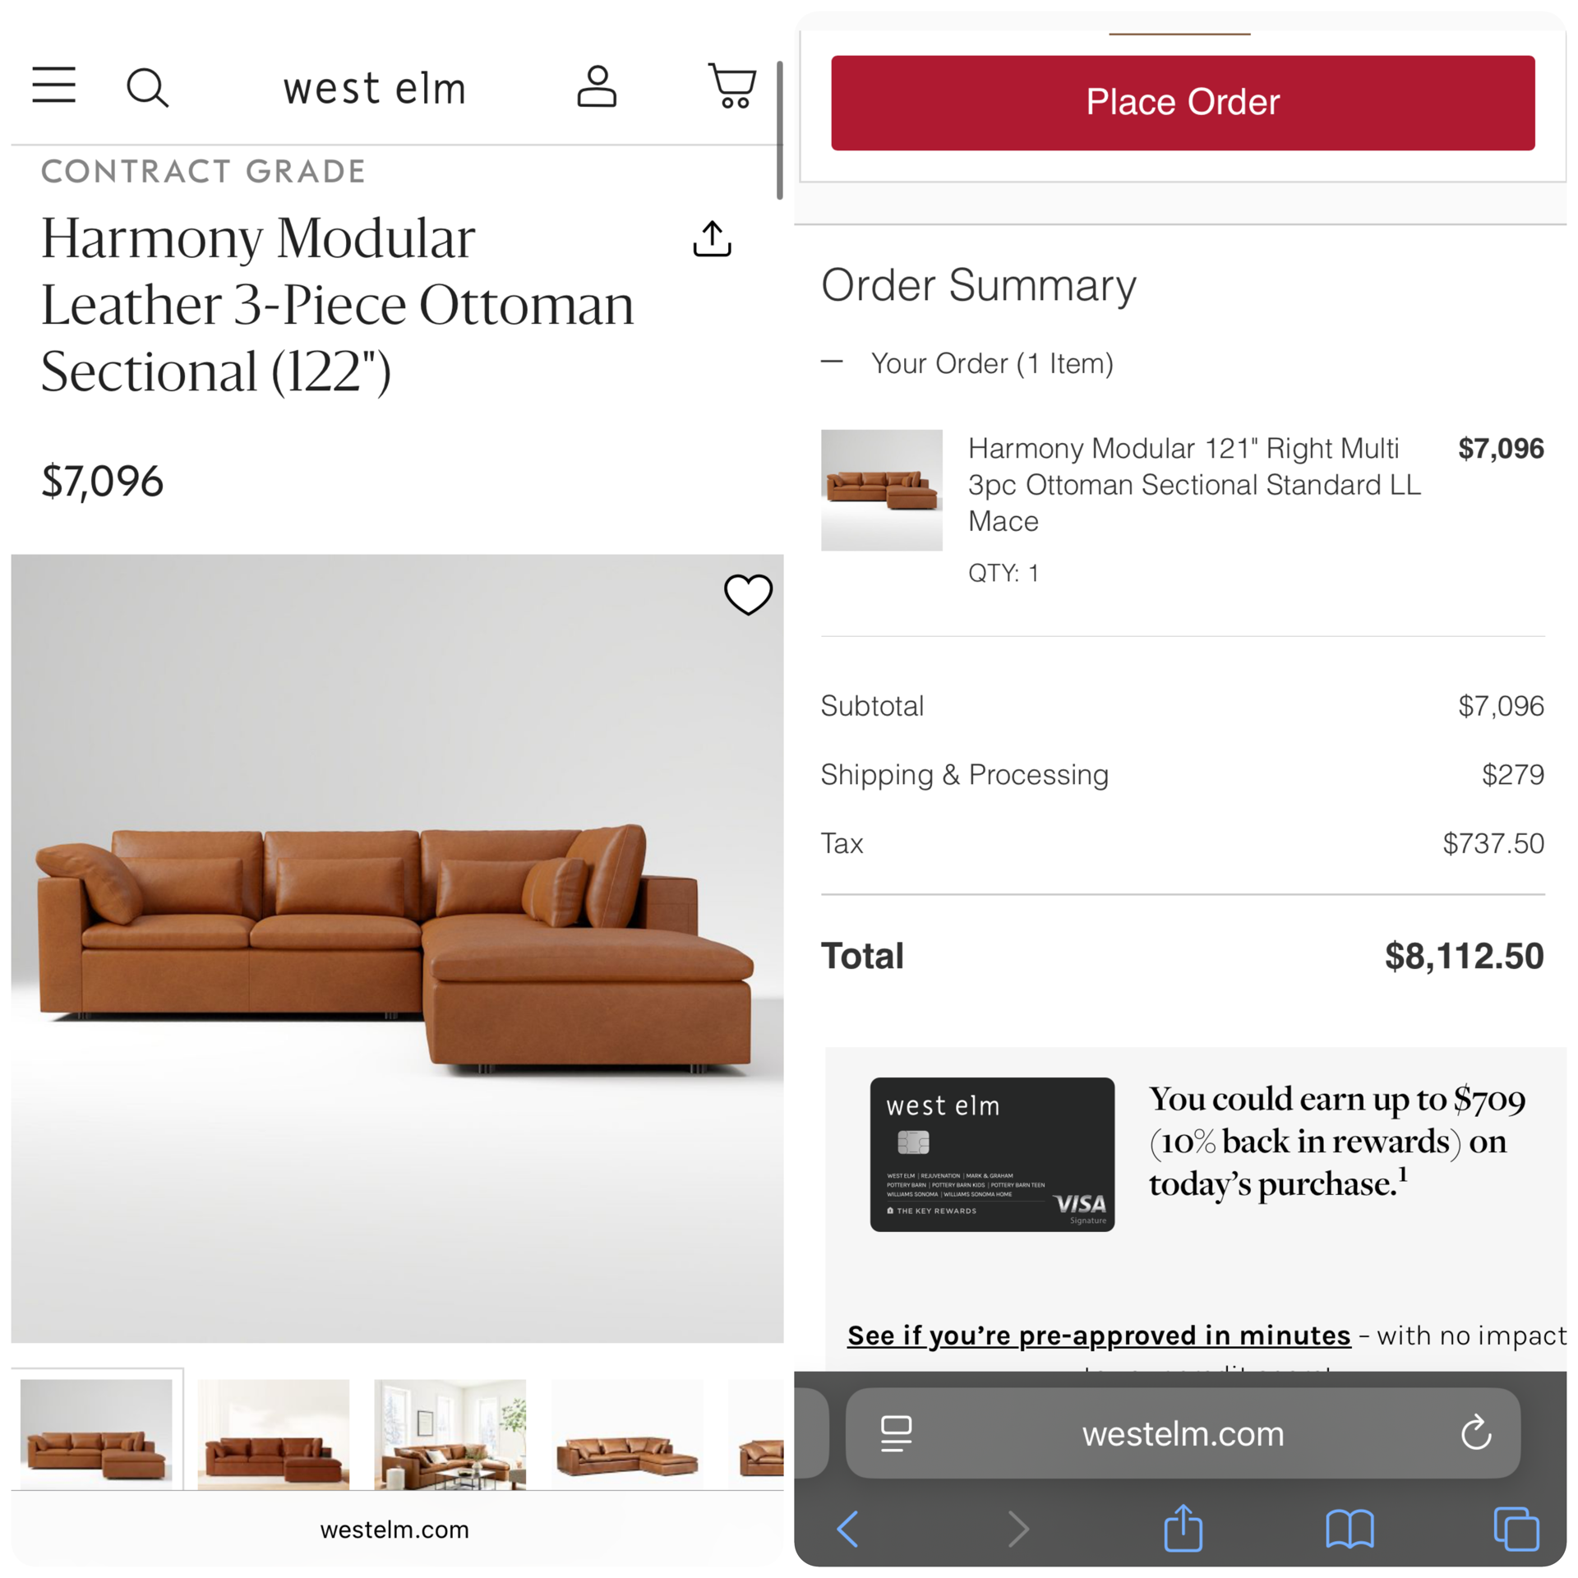Open the Safari share sheet
The image size is (1578, 1578).
point(1183,1527)
